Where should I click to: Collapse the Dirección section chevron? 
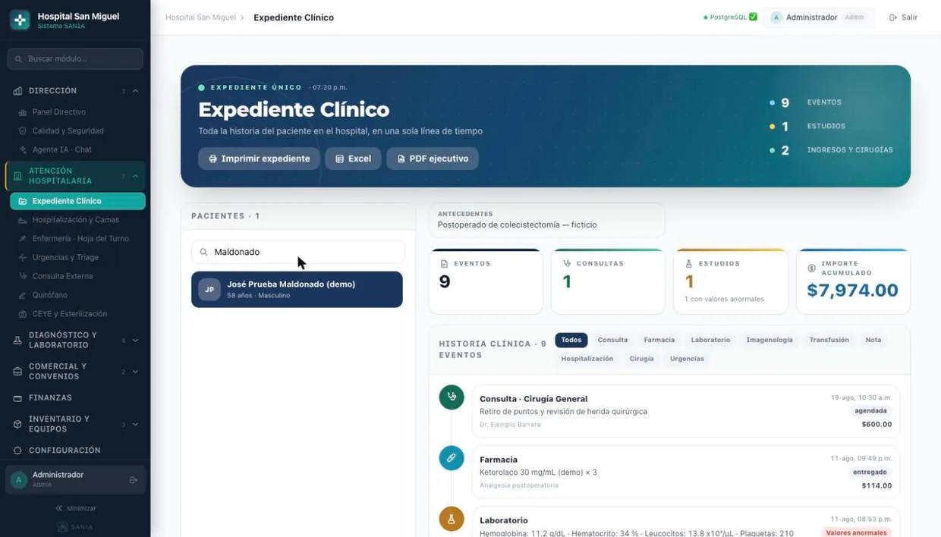(135, 91)
